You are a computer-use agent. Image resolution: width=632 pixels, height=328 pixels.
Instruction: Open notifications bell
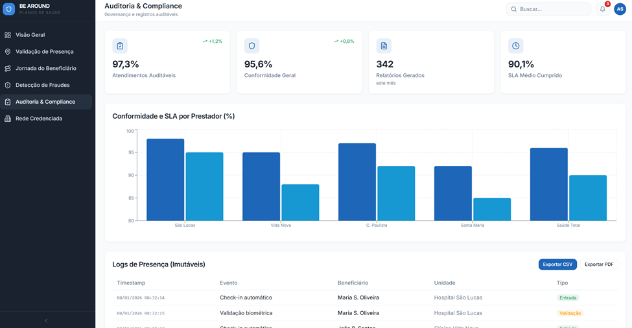pos(603,9)
